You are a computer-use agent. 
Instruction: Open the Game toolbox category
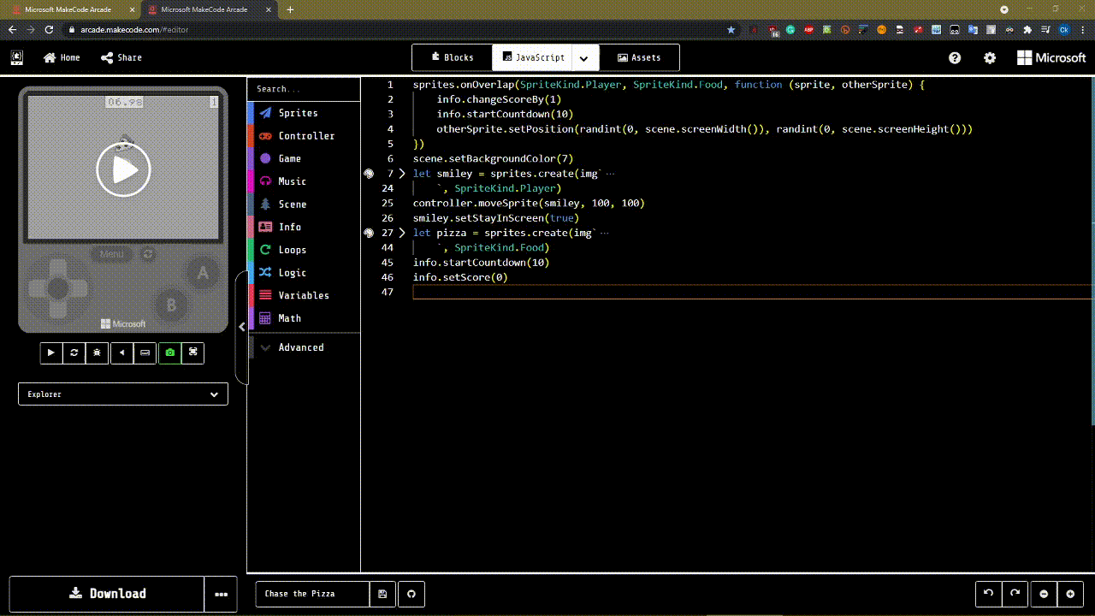point(304,158)
